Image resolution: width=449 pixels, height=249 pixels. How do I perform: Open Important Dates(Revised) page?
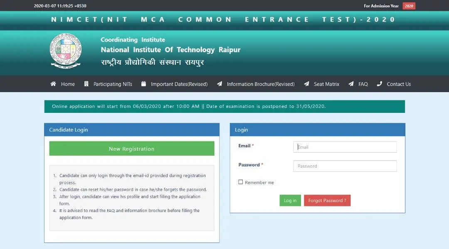coord(179,84)
